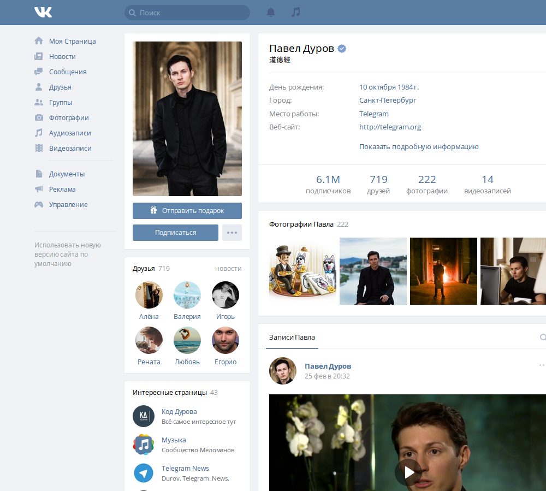Click the people icon beside Группы
This screenshot has height=491, width=546.
pos(39,102)
